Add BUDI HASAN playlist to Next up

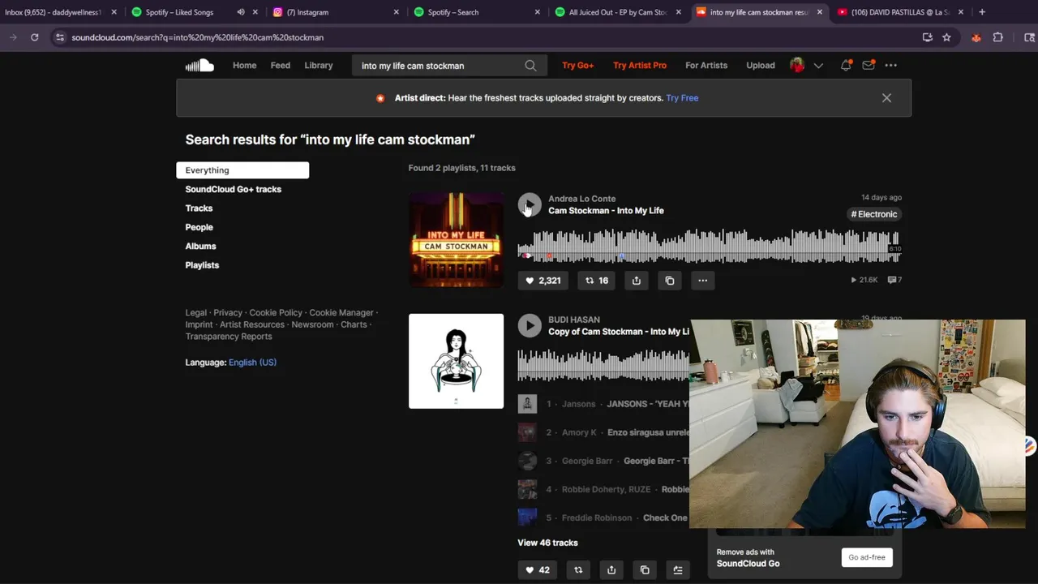click(x=678, y=570)
